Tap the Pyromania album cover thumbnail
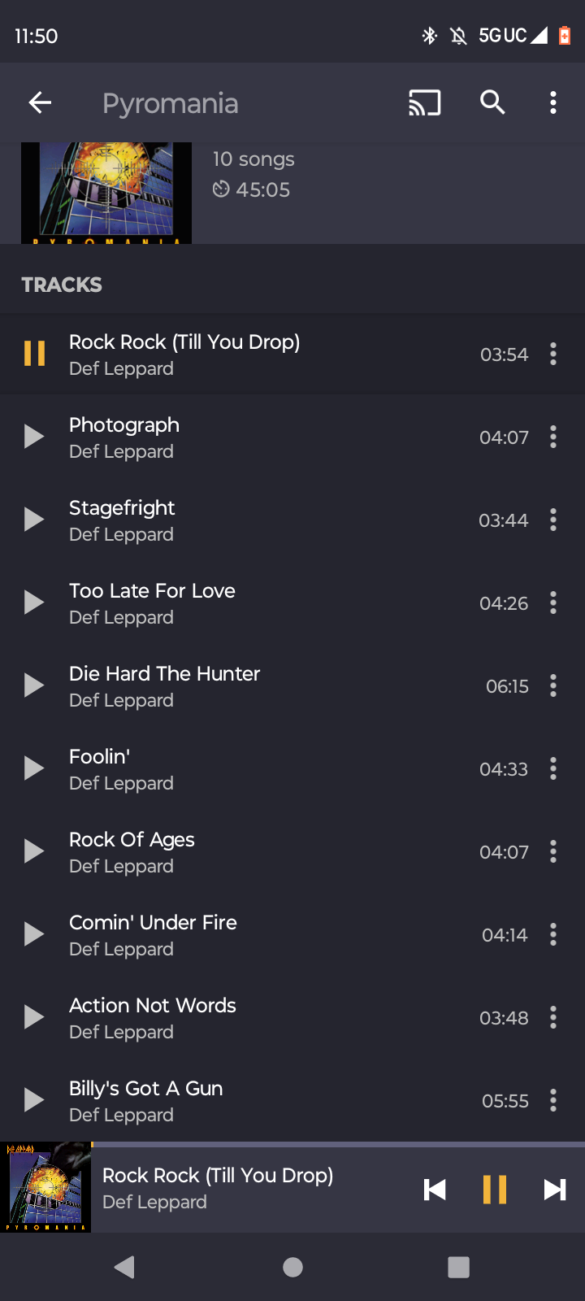 (106, 194)
